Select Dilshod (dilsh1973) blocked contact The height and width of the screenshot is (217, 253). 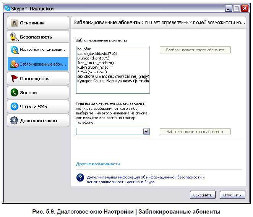pos(95,58)
